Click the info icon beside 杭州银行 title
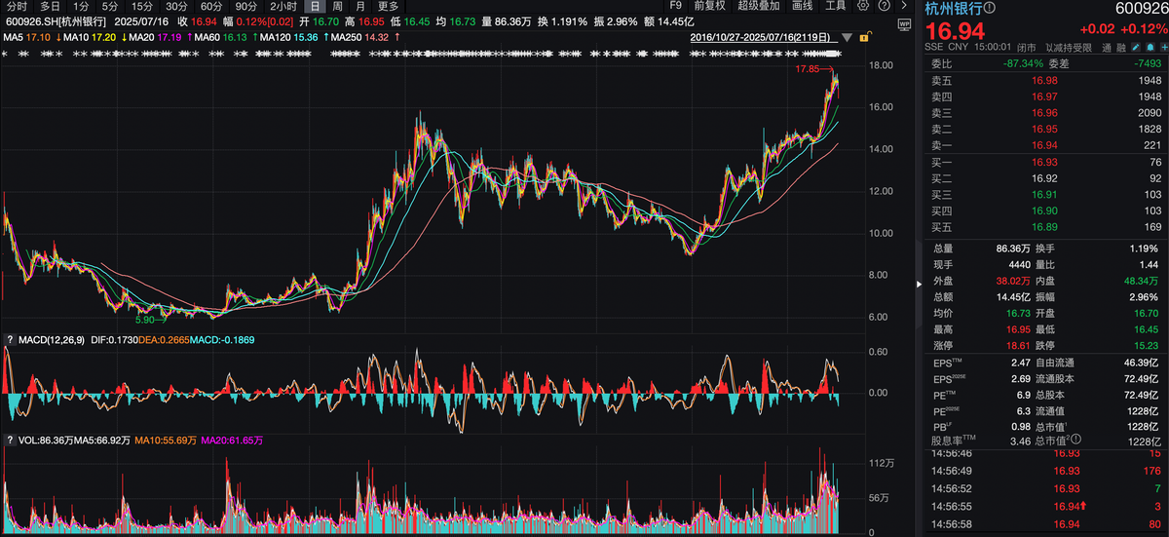 point(988,7)
